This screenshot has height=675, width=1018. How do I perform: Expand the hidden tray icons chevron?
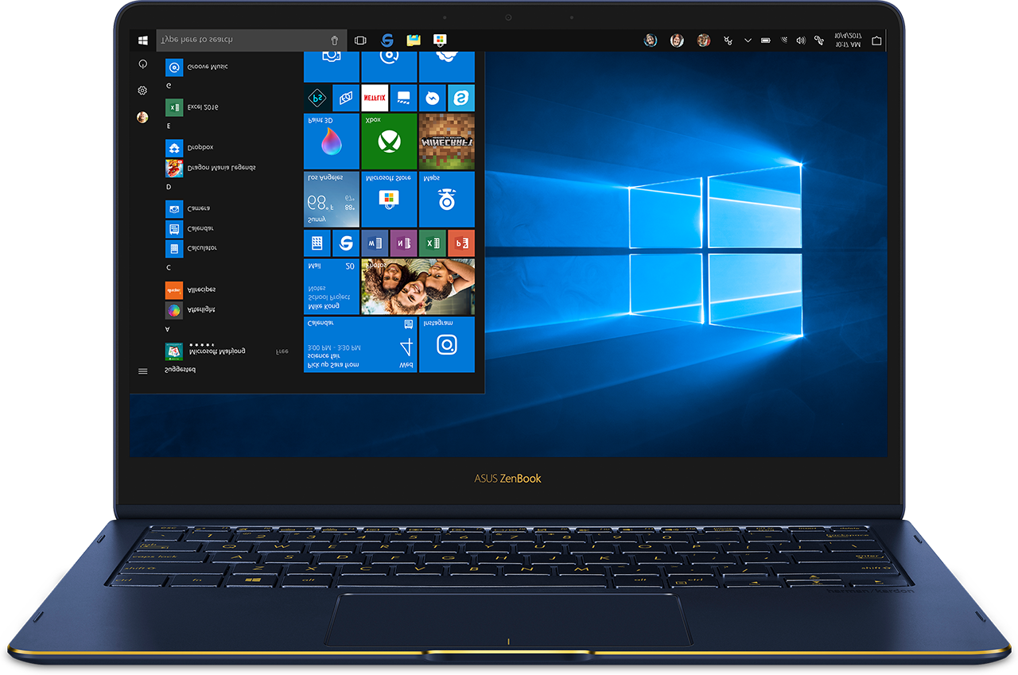(x=748, y=40)
